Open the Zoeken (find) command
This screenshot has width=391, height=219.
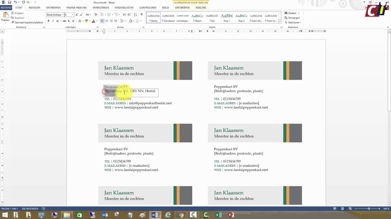[290, 13]
